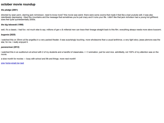Click the slow month for movies sentence
This screenshot has height=123, width=164.
[38, 59]
